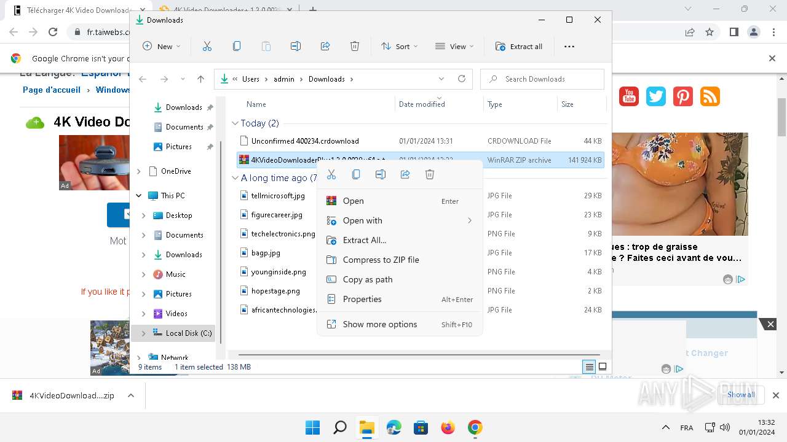The height and width of the screenshot is (442, 787).
Task: Choose Compress to ZIP file
Action: (x=400, y=260)
